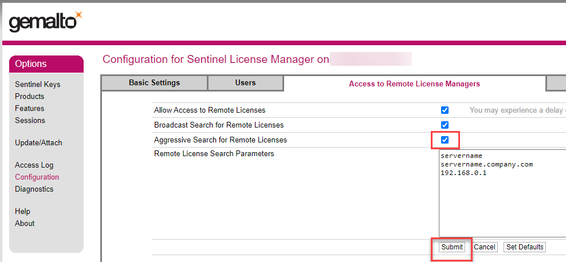Toggle Broadcast Search for Remote Licenses checkbox
The height and width of the screenshot is (262, 566).
tap(445, 125)
